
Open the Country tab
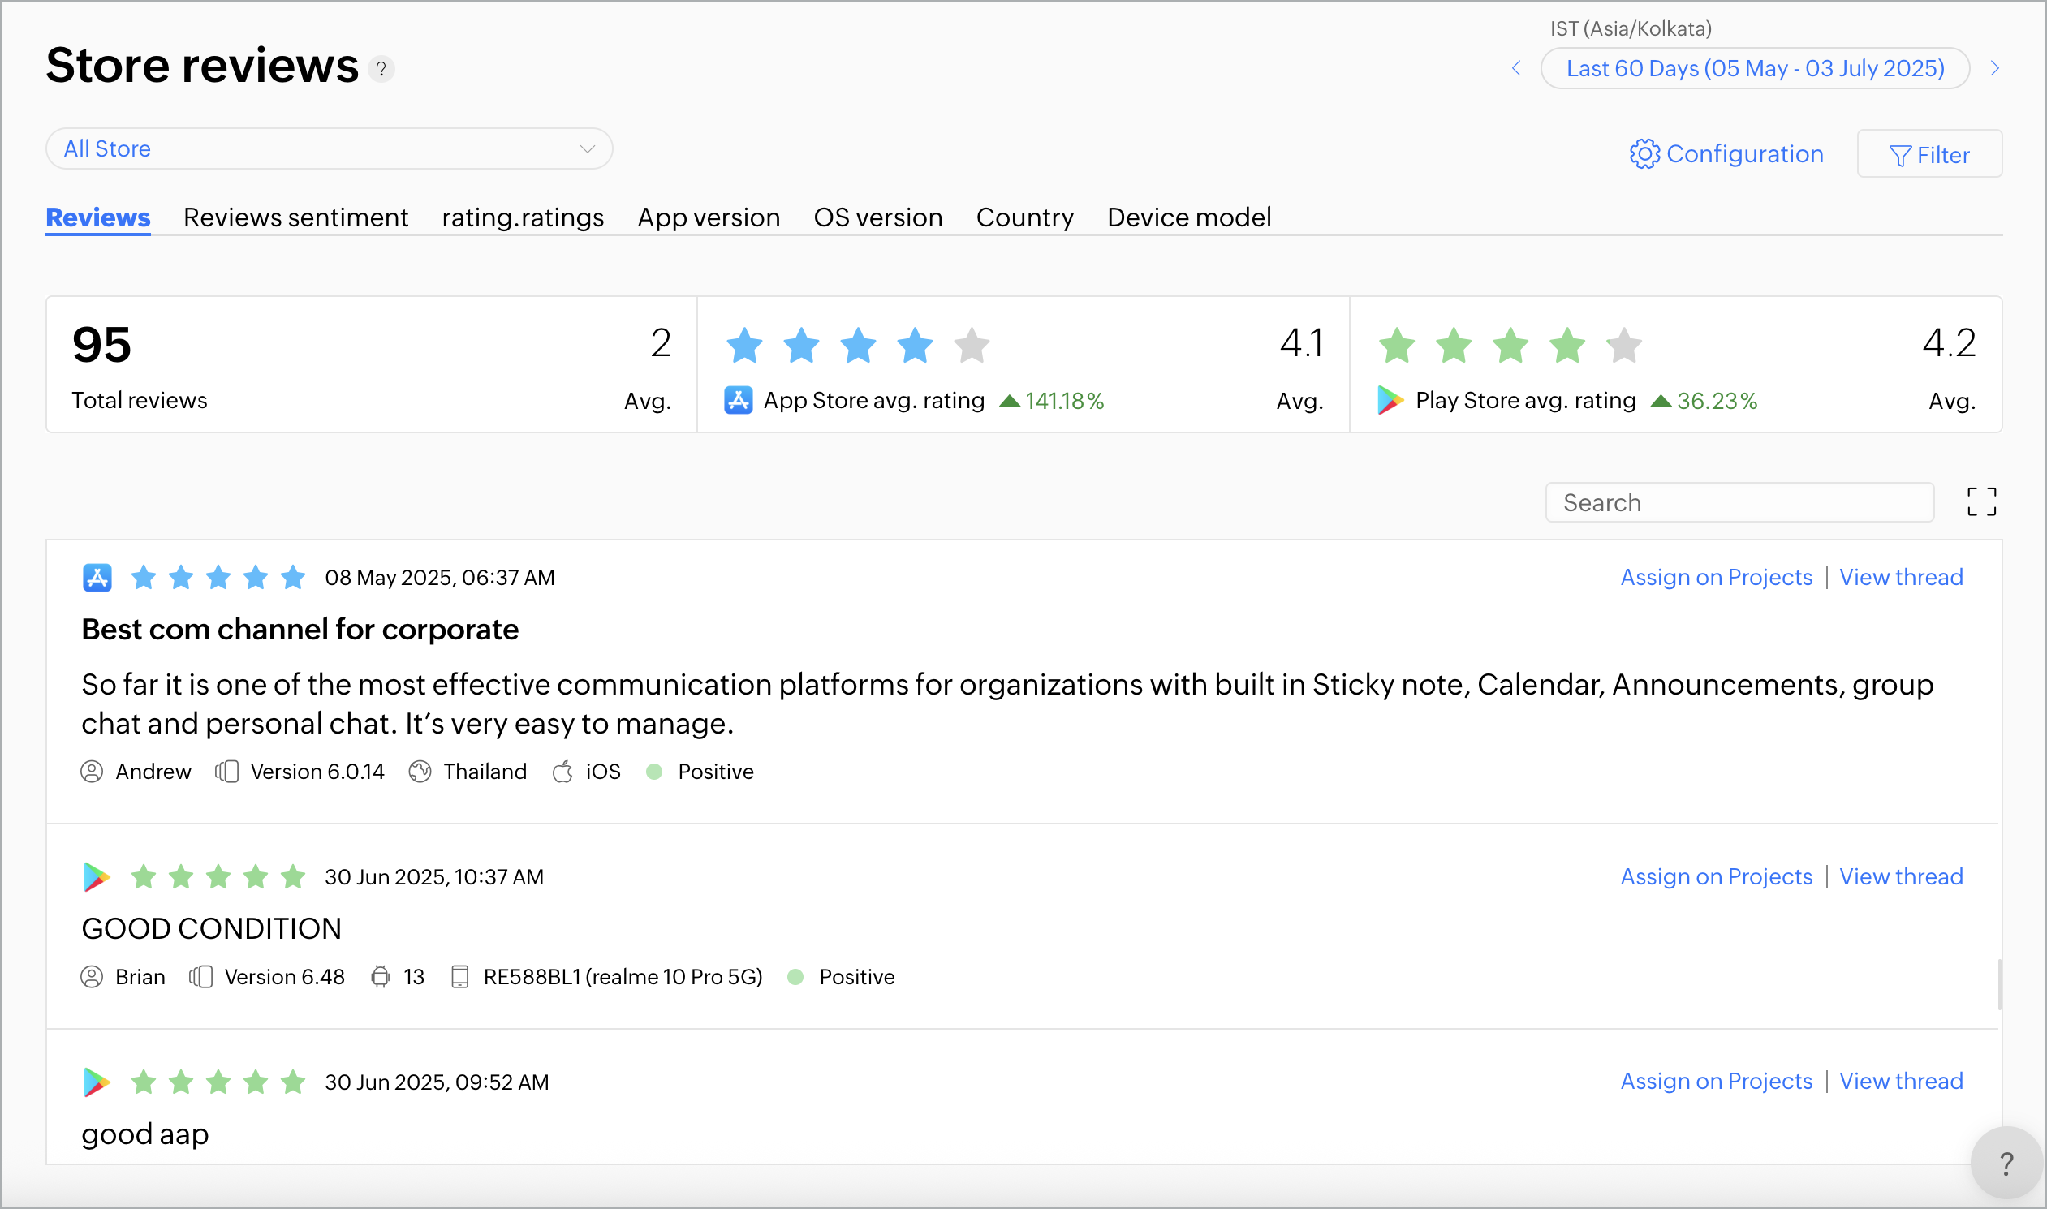(1024, 217)
